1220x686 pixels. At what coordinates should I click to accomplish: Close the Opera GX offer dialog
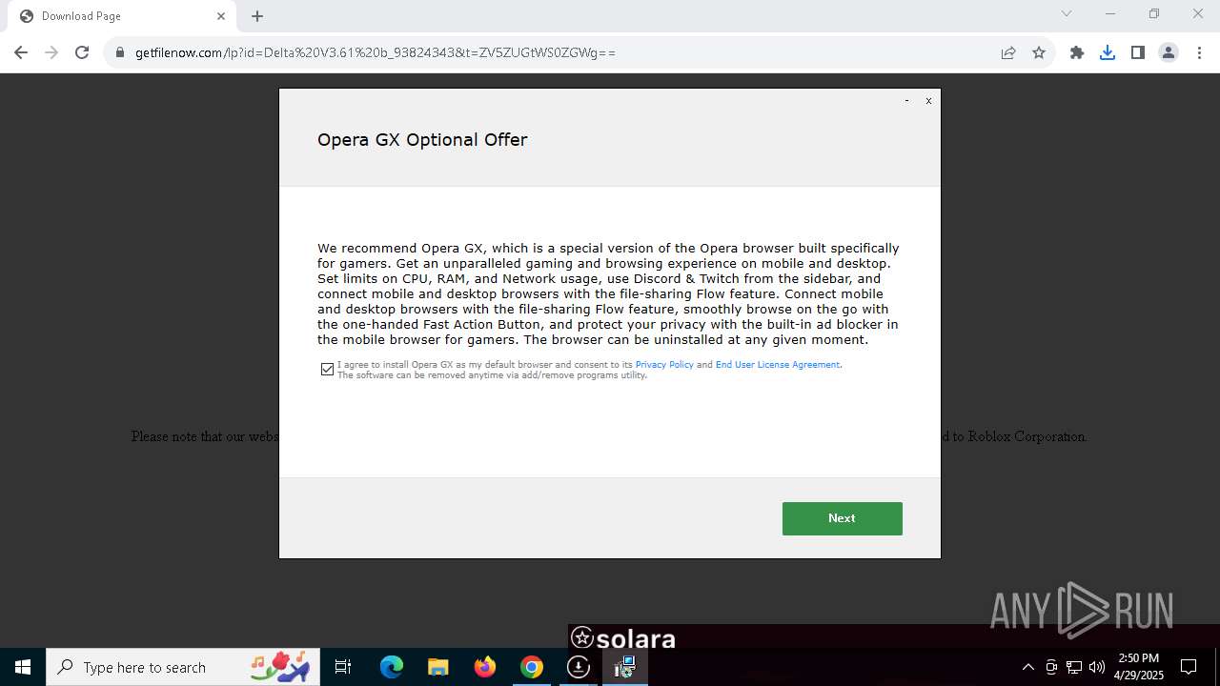point(928,100)
